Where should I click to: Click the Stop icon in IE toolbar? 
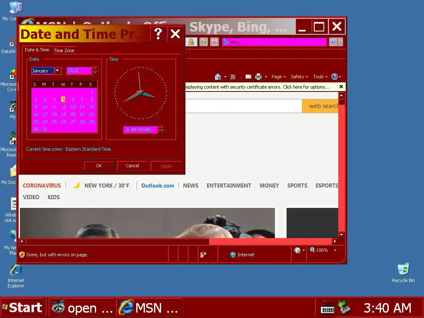[x=214, y=42]
